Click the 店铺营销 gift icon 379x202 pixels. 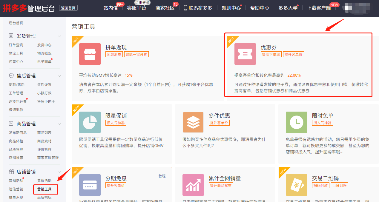(x=11, y=172)
